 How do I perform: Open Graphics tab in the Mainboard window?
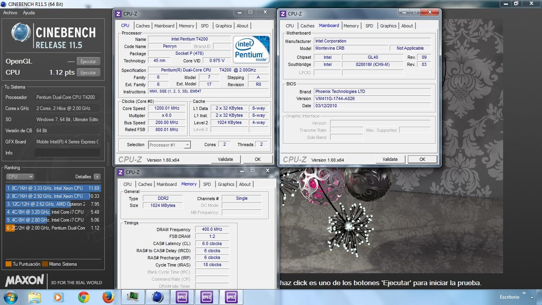(388, 26)
